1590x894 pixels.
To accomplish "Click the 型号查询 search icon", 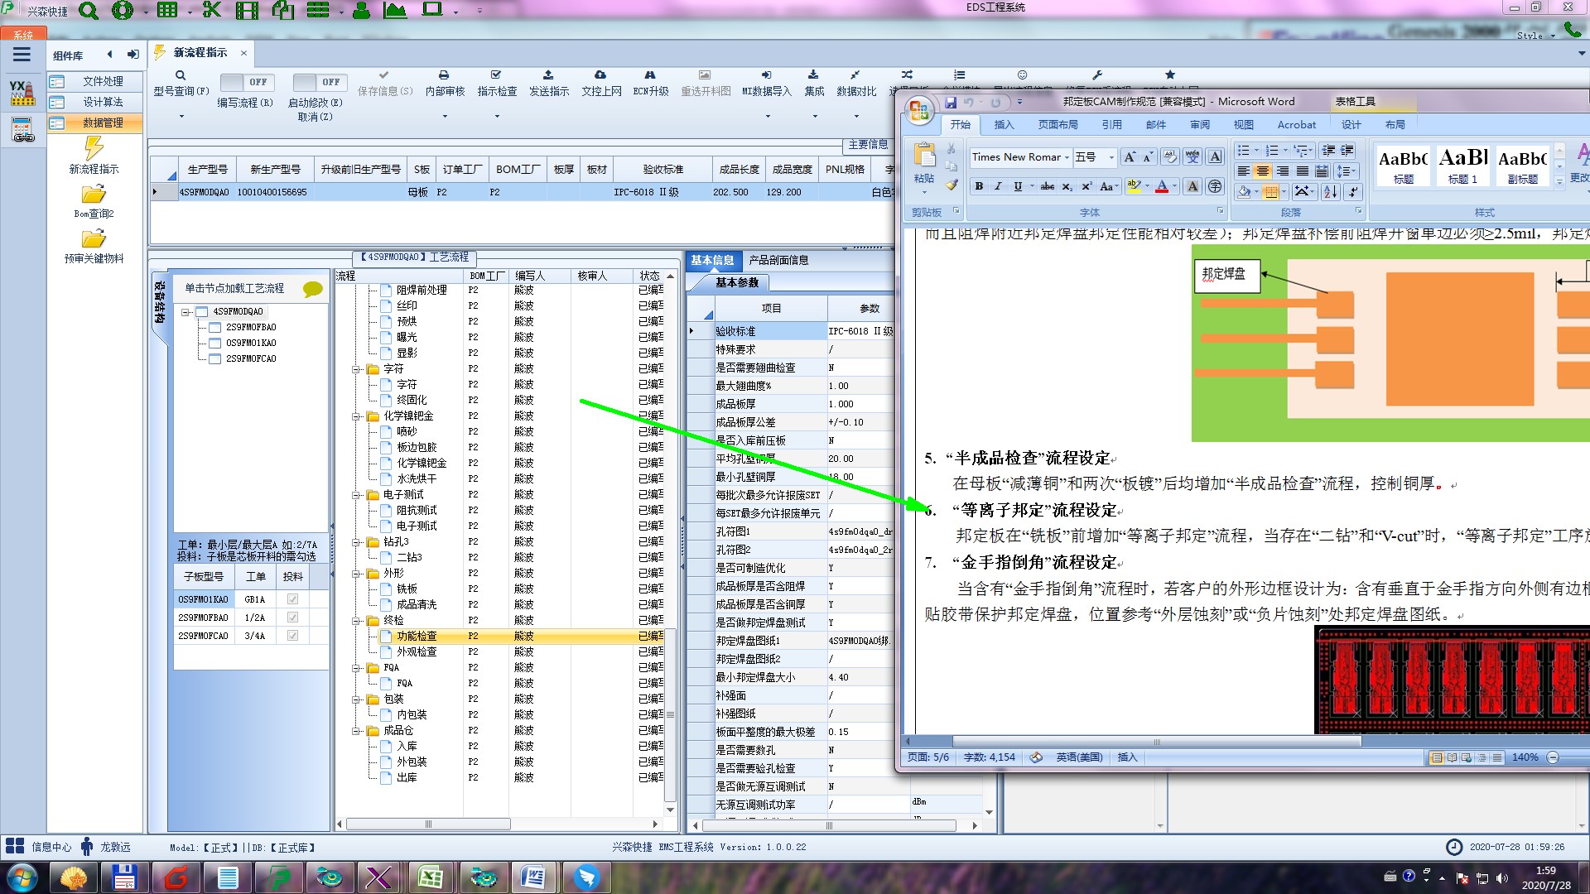I will point(181,75).
